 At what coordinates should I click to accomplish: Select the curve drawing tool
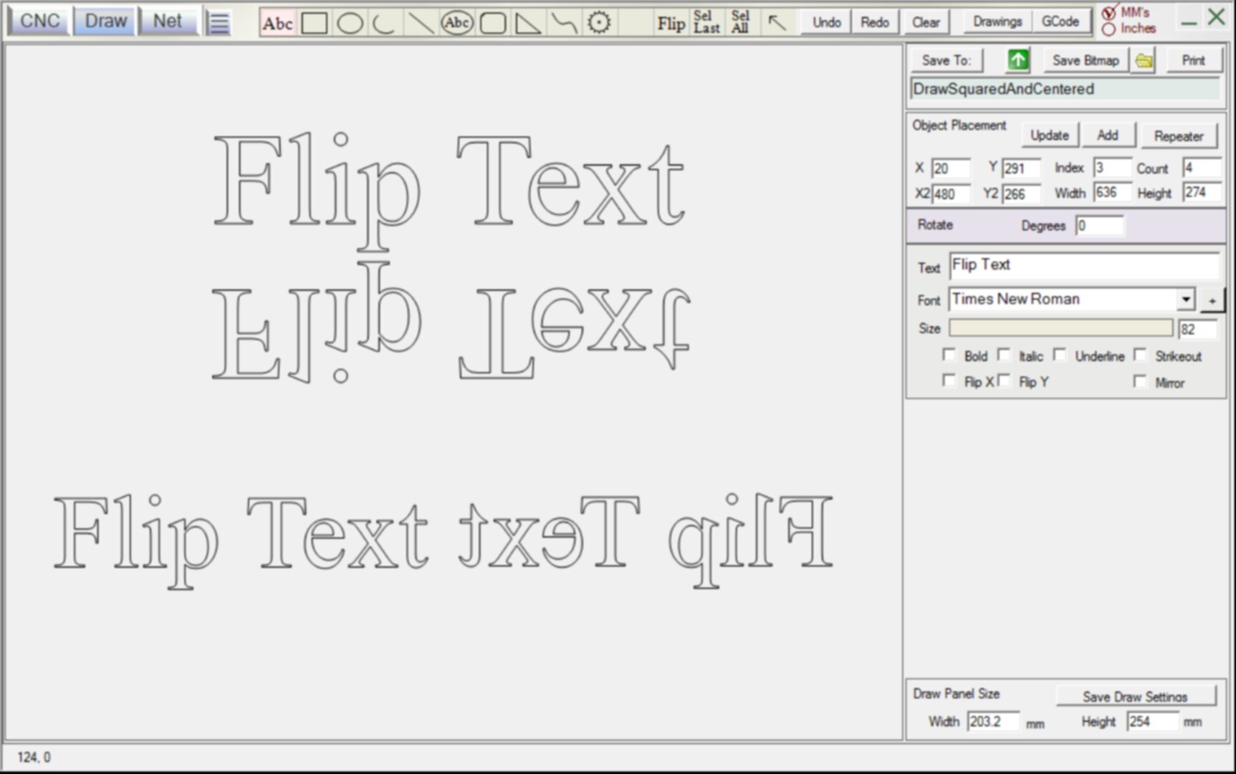564,24
